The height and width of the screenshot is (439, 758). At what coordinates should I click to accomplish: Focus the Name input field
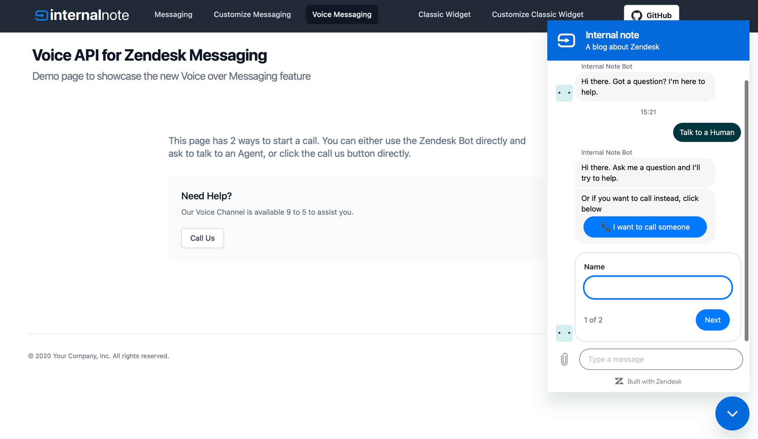pyautogui.click(x=658, y=288)
